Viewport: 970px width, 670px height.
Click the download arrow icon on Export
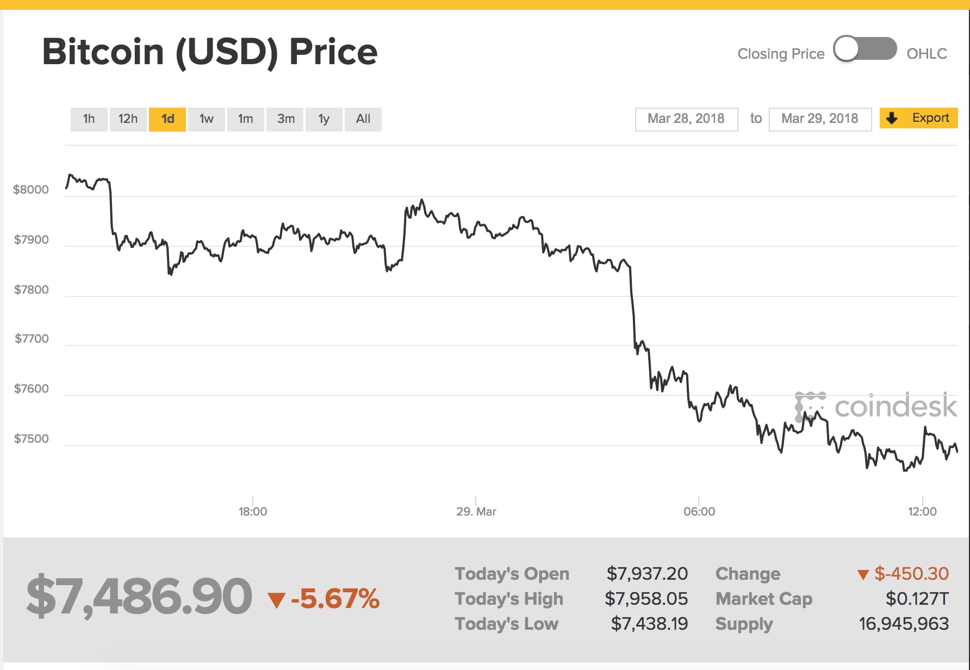click(892, 118)
